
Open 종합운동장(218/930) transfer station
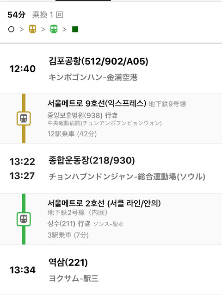pyautogui.click(x=92, y=161)
